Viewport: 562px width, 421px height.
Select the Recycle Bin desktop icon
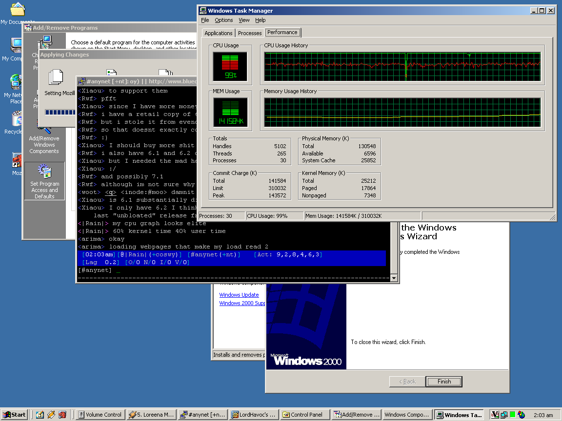[x=17, y=118]
